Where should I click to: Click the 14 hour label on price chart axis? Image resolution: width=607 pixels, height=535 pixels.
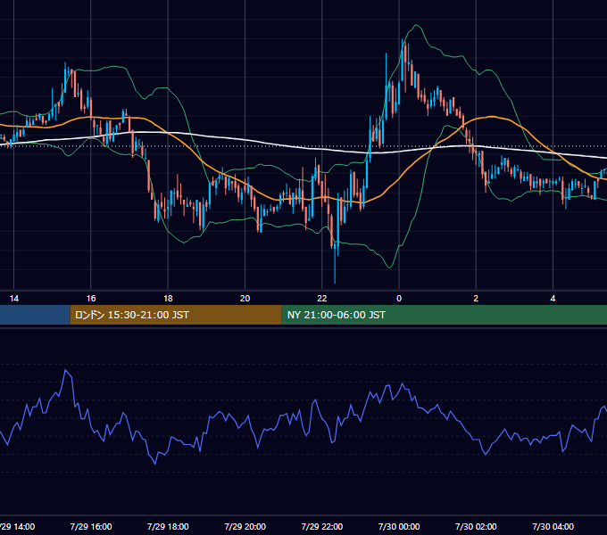[14, 299]
